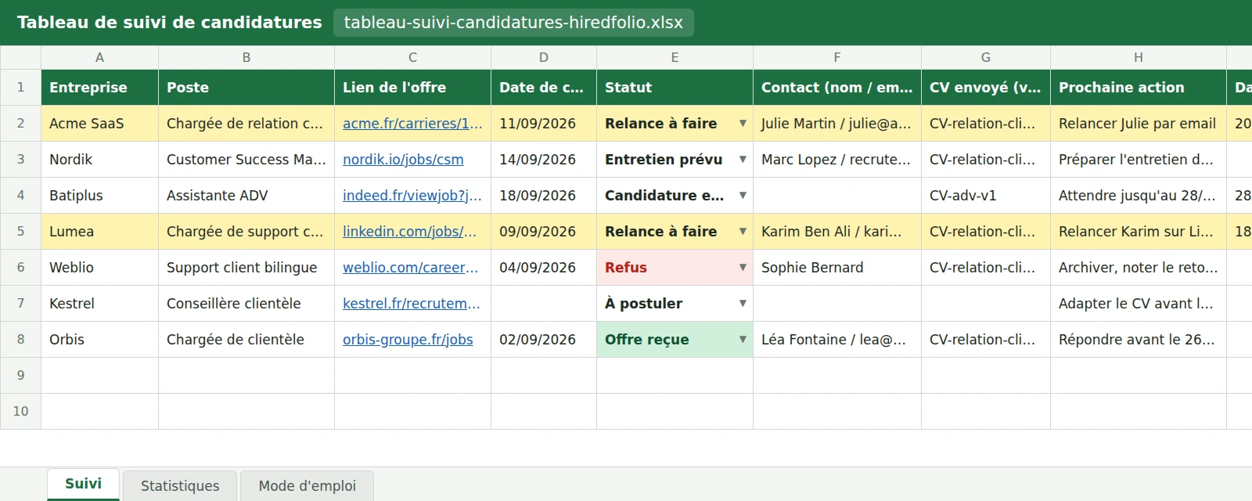Screen dimensions: 1252x501
Task: Select the Entretien prévu status cell
Action: point(675,160)
